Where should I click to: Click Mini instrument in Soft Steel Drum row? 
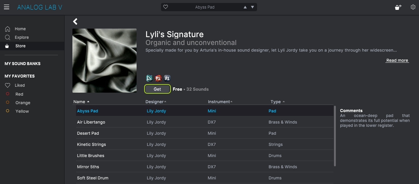212,178
